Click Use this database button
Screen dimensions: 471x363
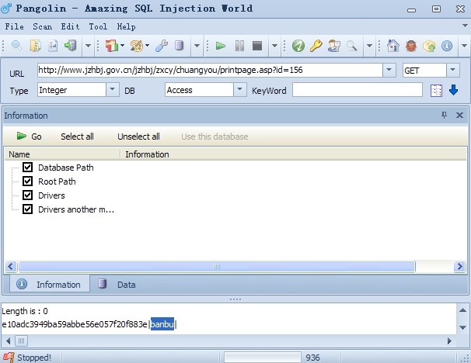(215, 137)
